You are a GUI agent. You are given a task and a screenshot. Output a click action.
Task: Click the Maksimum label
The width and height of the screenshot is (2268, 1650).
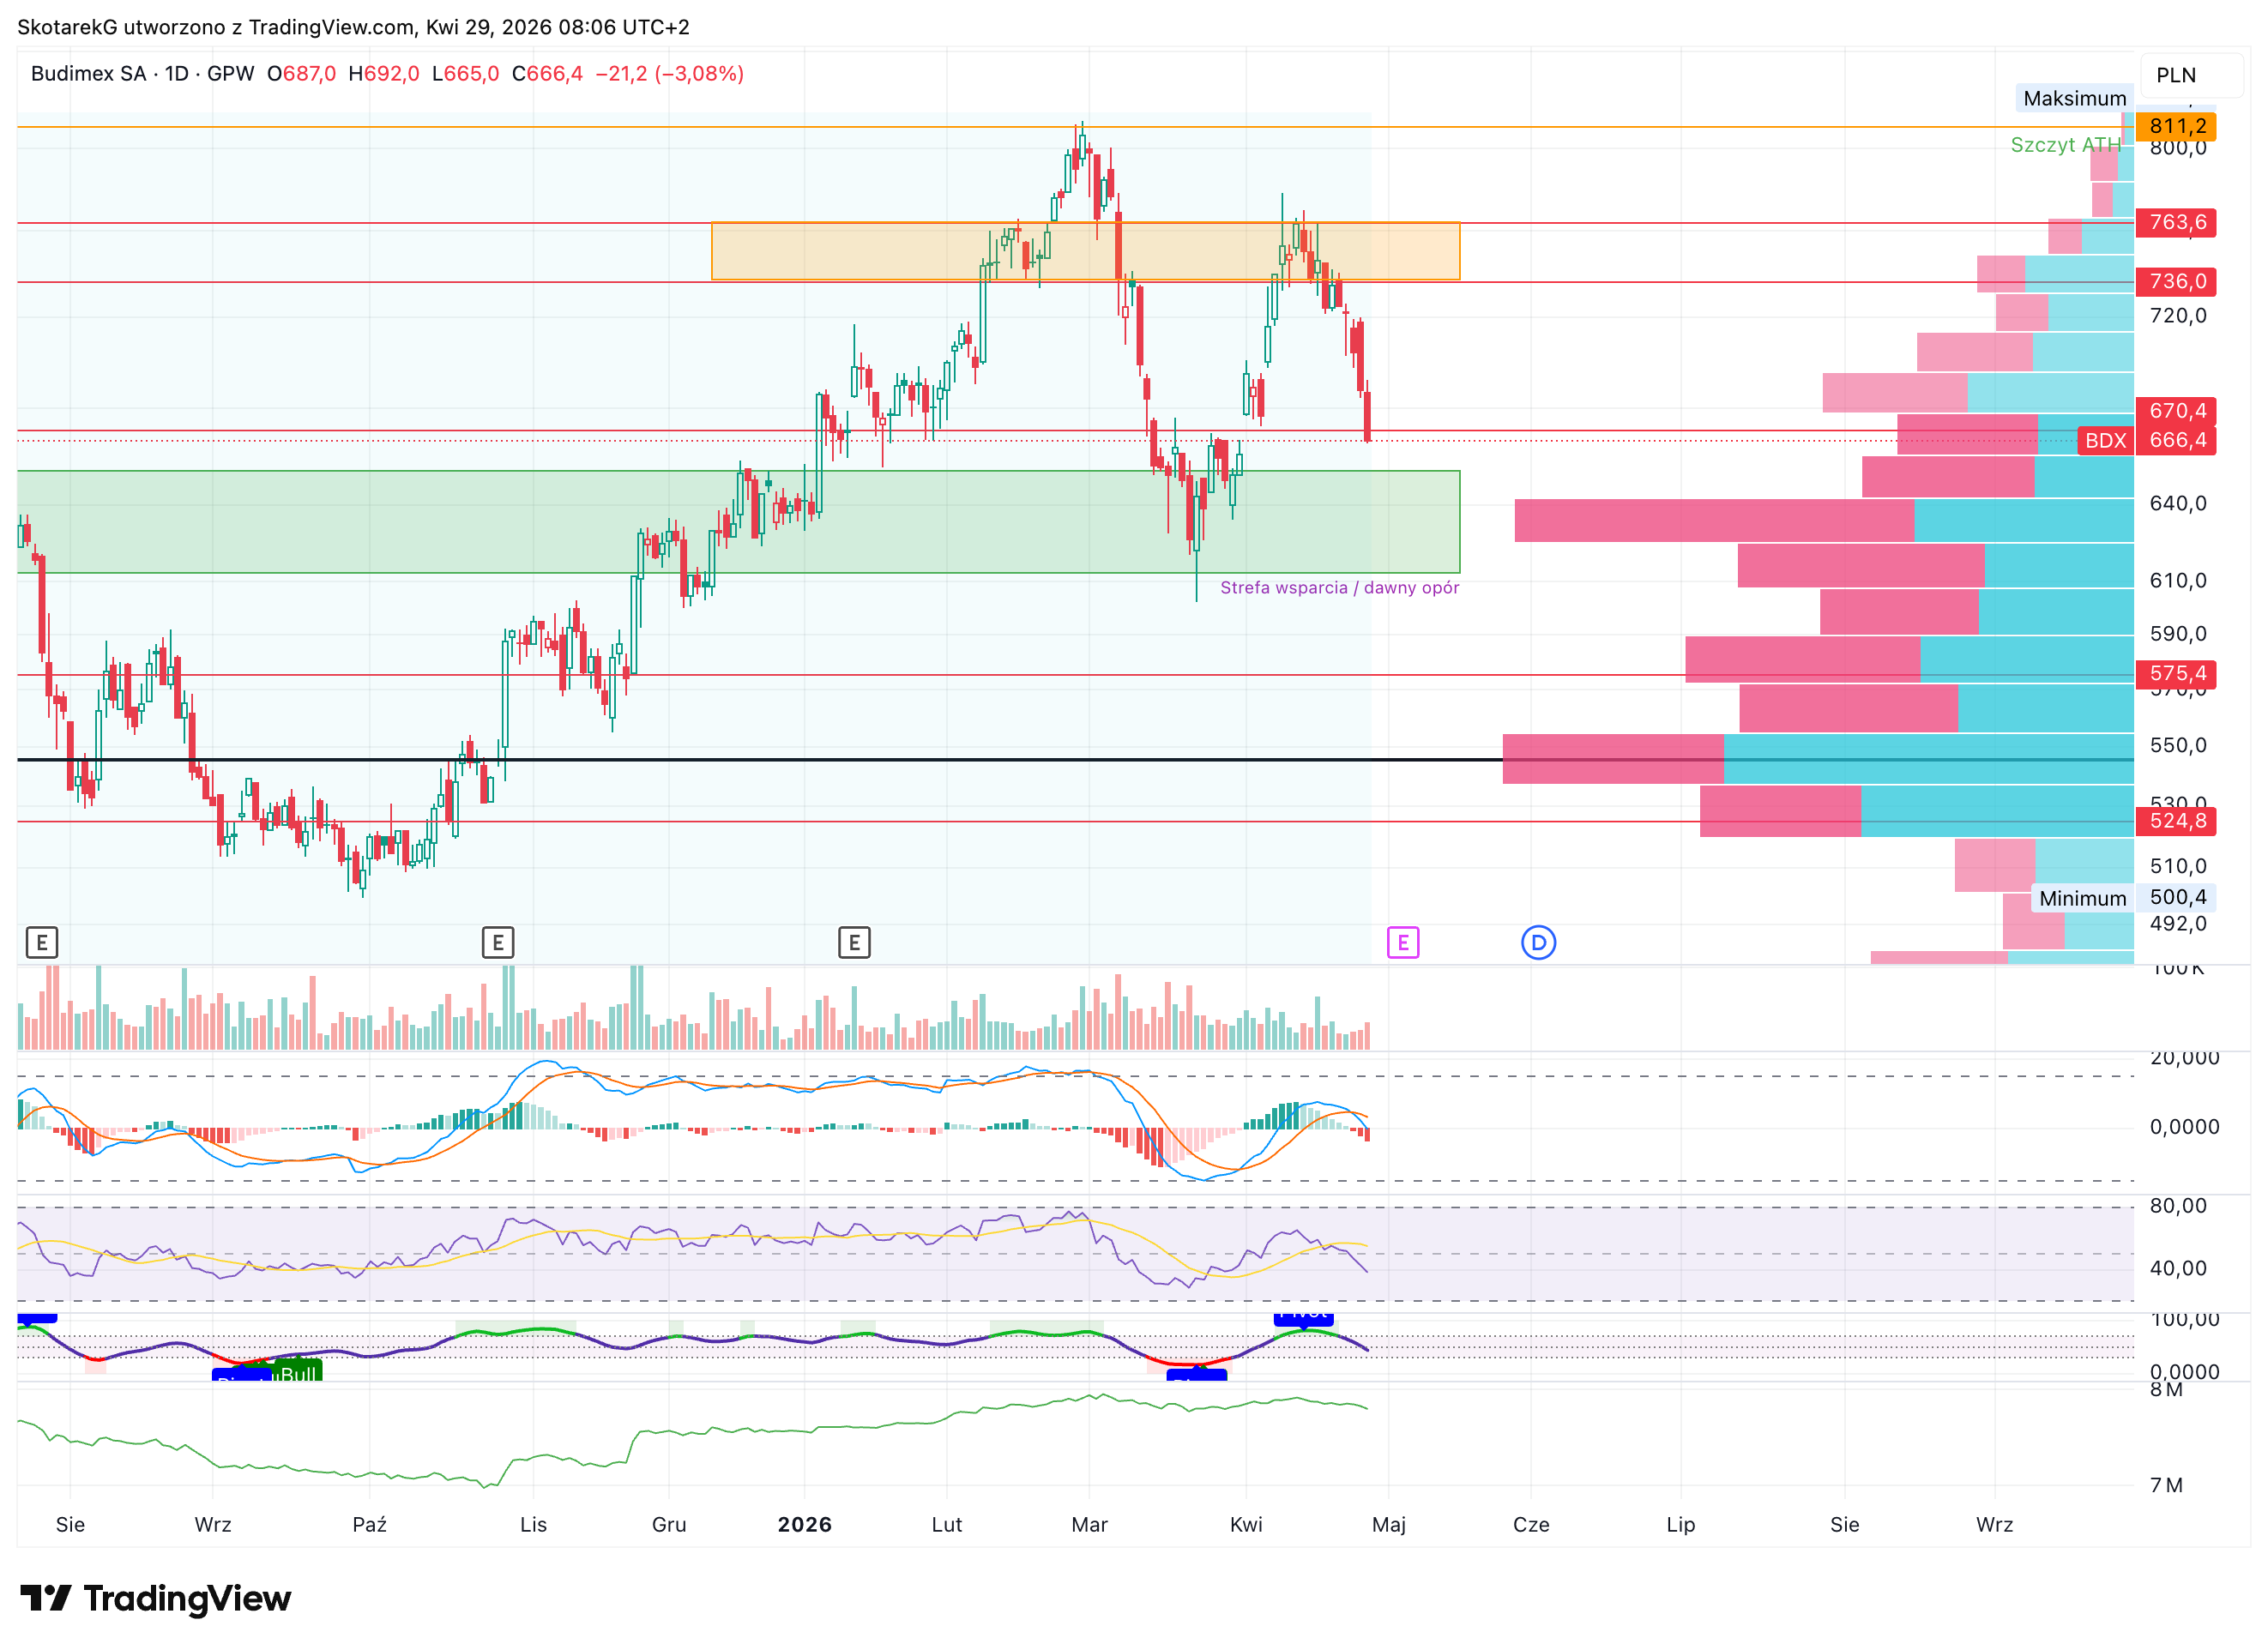tap(2074, 98)
